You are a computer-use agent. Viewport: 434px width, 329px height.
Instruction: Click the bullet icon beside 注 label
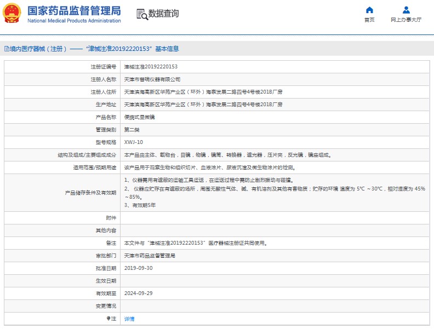coord(108,318)
